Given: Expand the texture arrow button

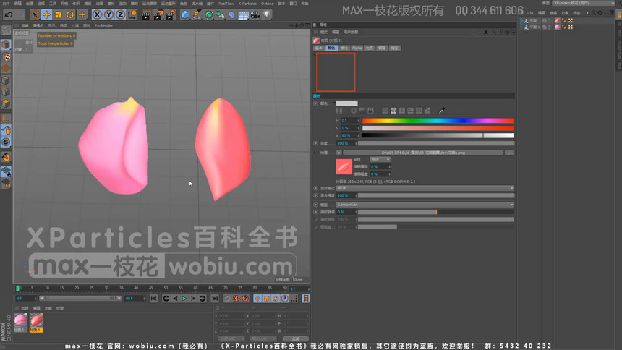Looking at the screenshot, I should 339,153.
